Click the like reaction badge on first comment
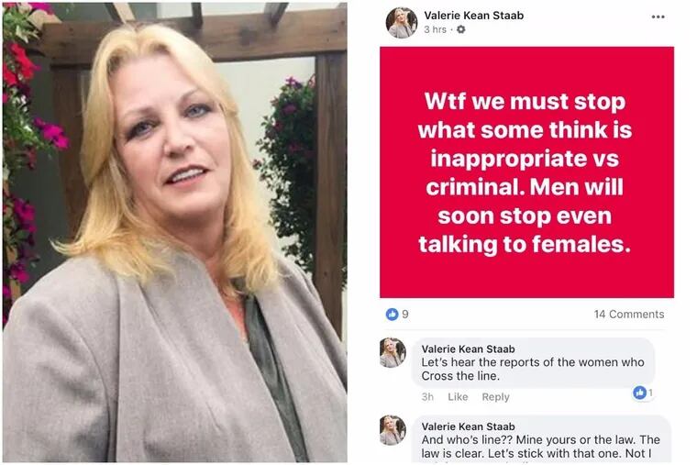 [x=643, y=393]
